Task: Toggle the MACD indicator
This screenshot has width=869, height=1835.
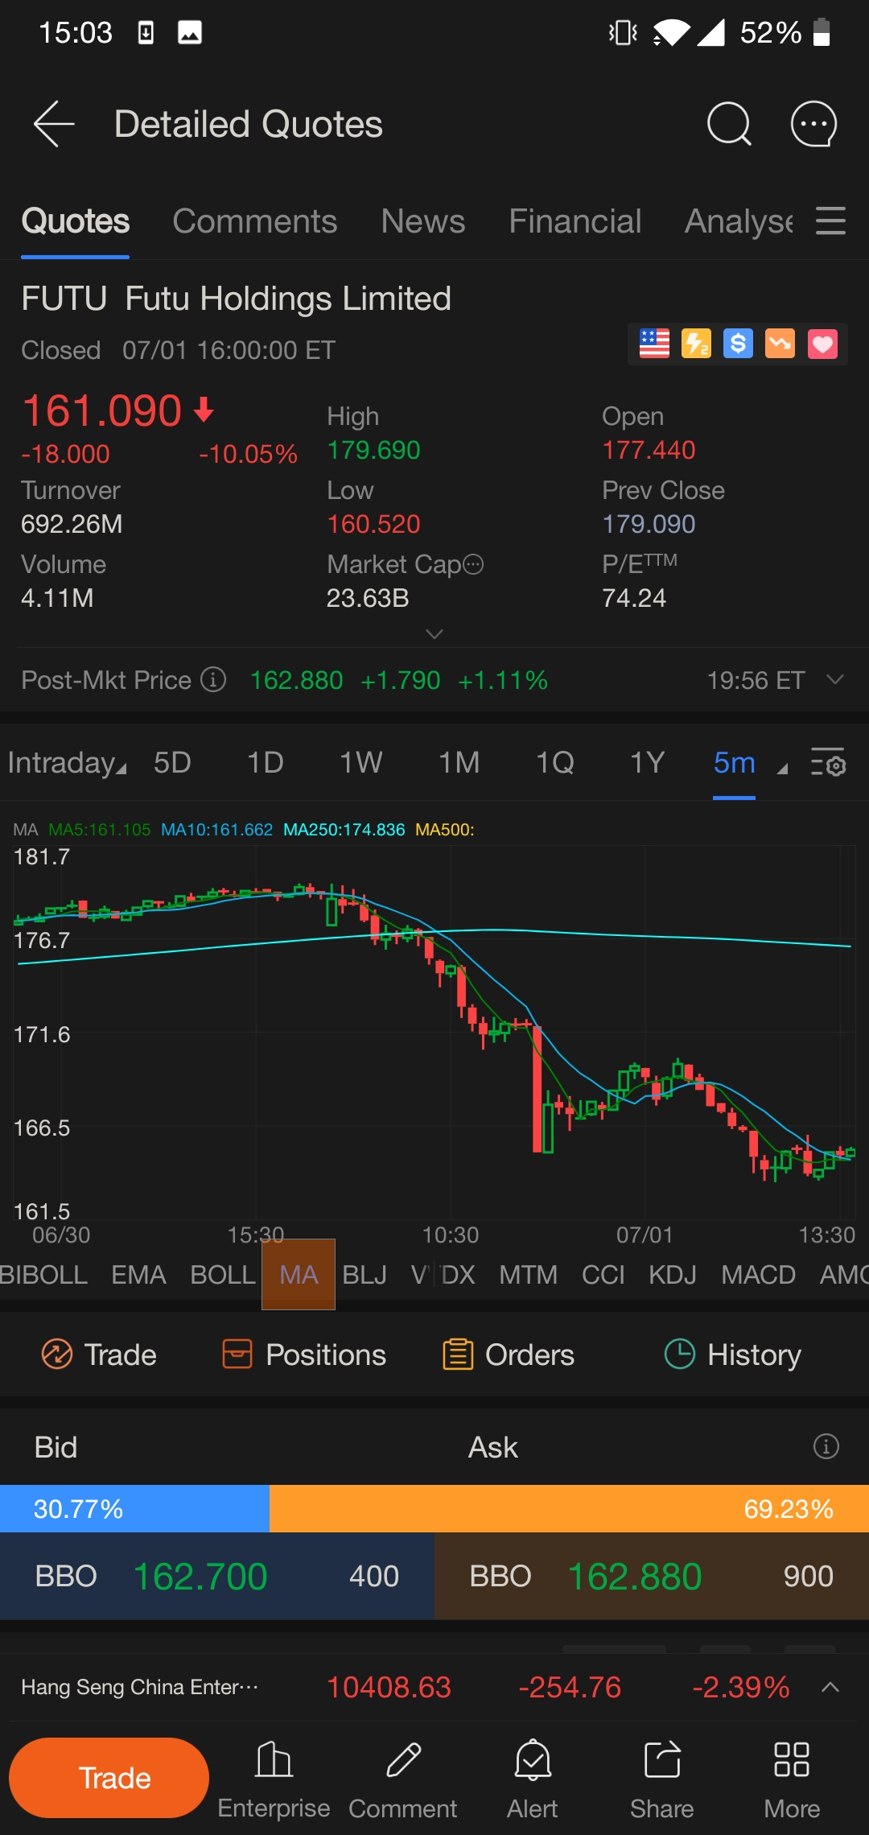Action: 759,1275
